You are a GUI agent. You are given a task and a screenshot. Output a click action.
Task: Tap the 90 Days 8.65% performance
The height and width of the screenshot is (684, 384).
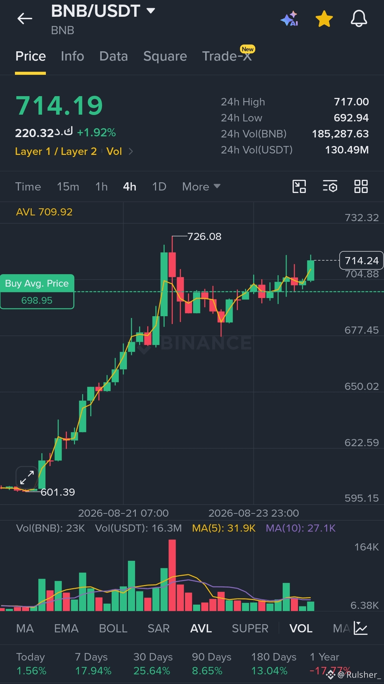pos(212,664)
